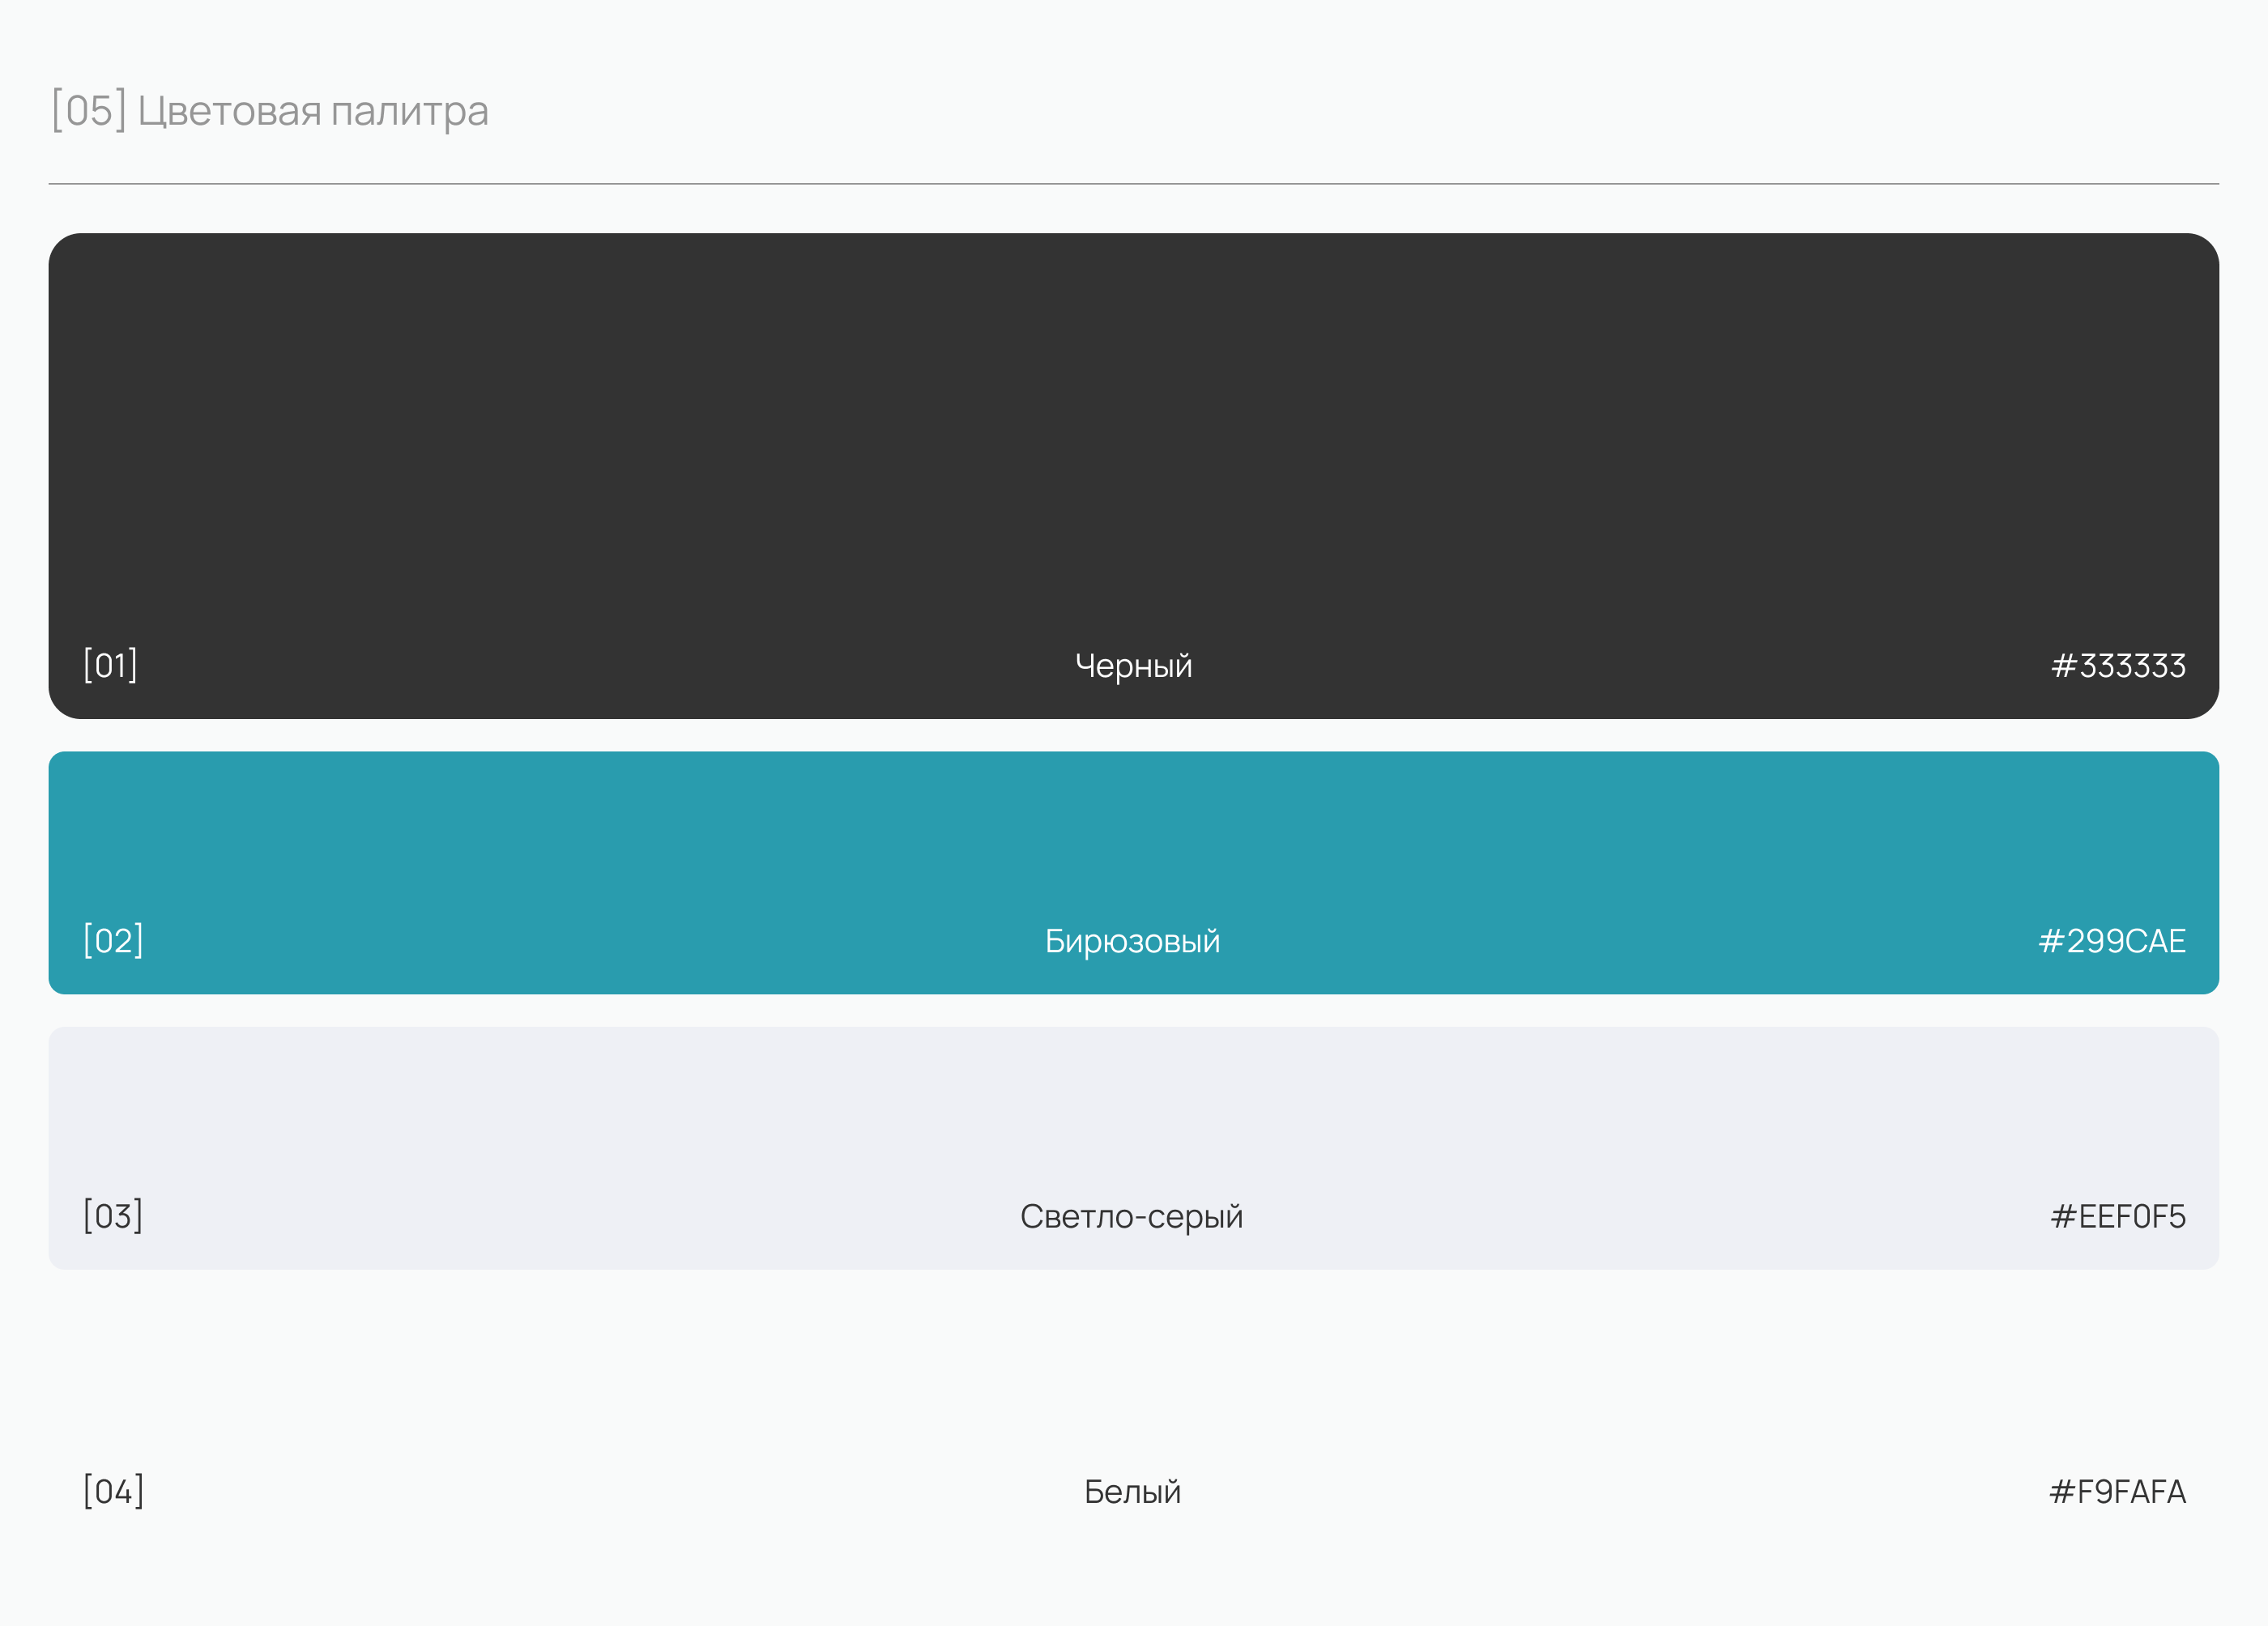Click the 'Белый' color name text
This screenshot has width=2268, height=1626.
point(1132,1492)
